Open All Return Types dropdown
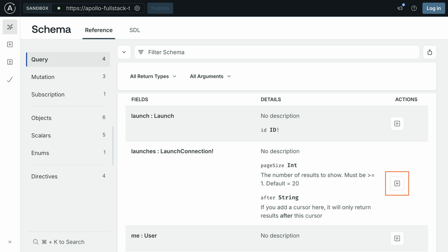The image size is (448, 252). pos(153,76)
